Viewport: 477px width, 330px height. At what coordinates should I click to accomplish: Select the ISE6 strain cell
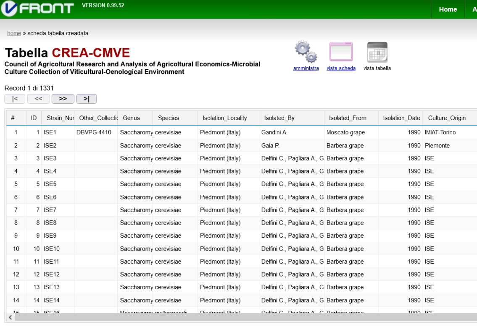pos(58,197)
